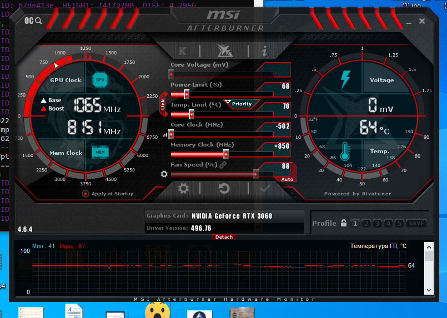Toggle temperature limit Priority button

242,104
